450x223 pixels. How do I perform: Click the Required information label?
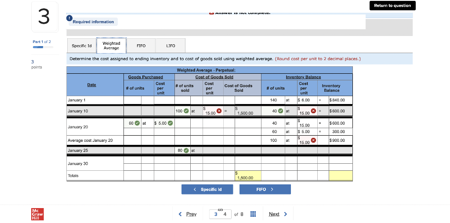click(x=93, y=22)
